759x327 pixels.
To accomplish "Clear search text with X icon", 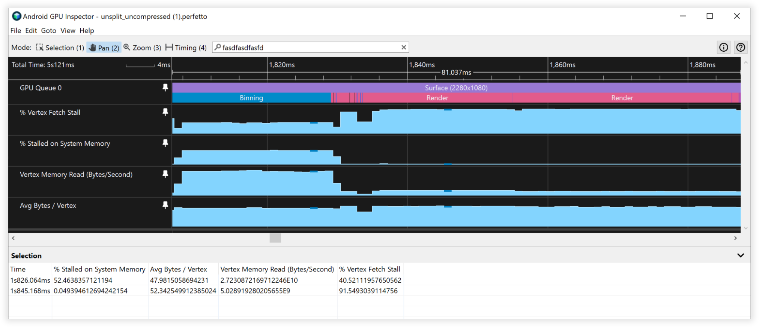I will click(403, 47).
